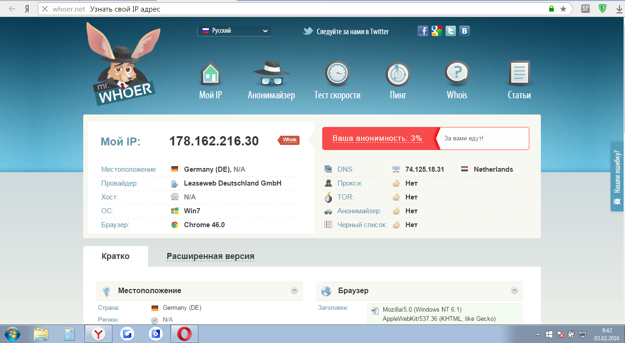Screen dimensions: 625x343
Task: Click Ваша анонимность: 3% link
Action: [x=377, y=138]
